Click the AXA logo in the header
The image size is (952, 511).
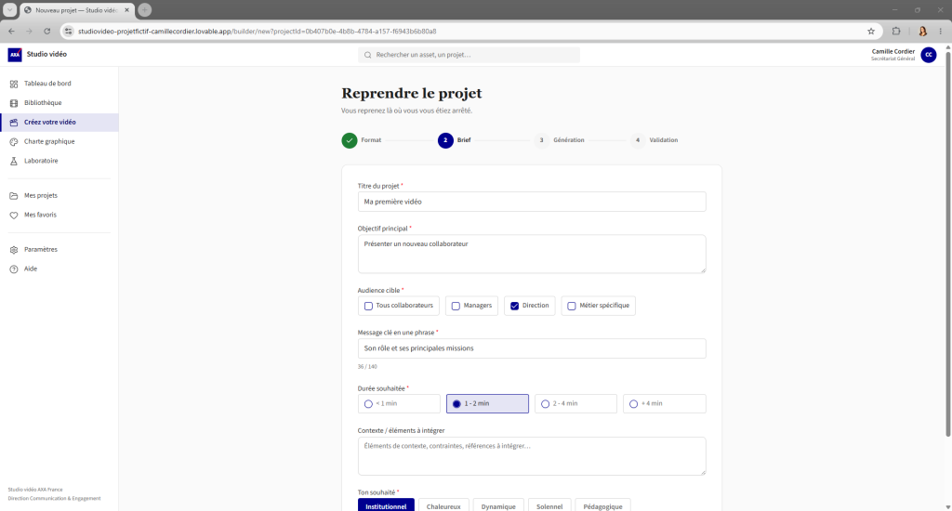point(15,55)
